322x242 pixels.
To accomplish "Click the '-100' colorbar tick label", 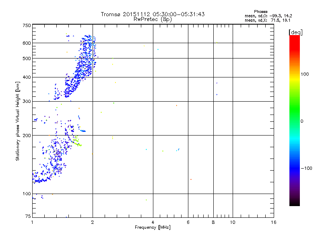I will click(x=306, y=168).
